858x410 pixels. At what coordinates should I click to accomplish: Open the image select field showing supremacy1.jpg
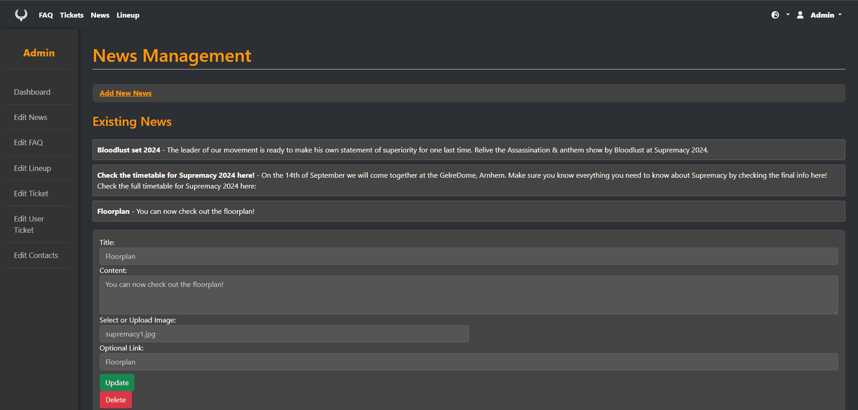[284, 334]
